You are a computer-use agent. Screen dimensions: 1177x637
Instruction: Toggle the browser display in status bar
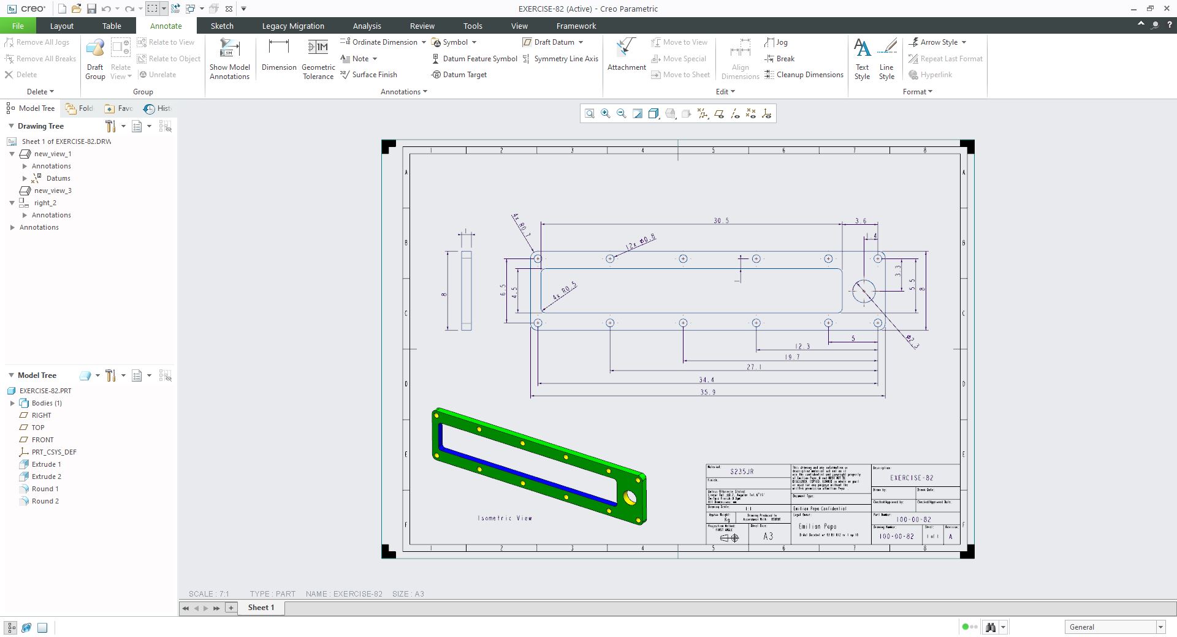(x=26, y=627)
